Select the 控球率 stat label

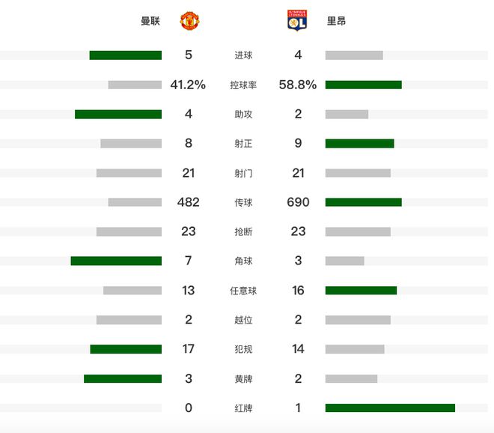(243, 85)
